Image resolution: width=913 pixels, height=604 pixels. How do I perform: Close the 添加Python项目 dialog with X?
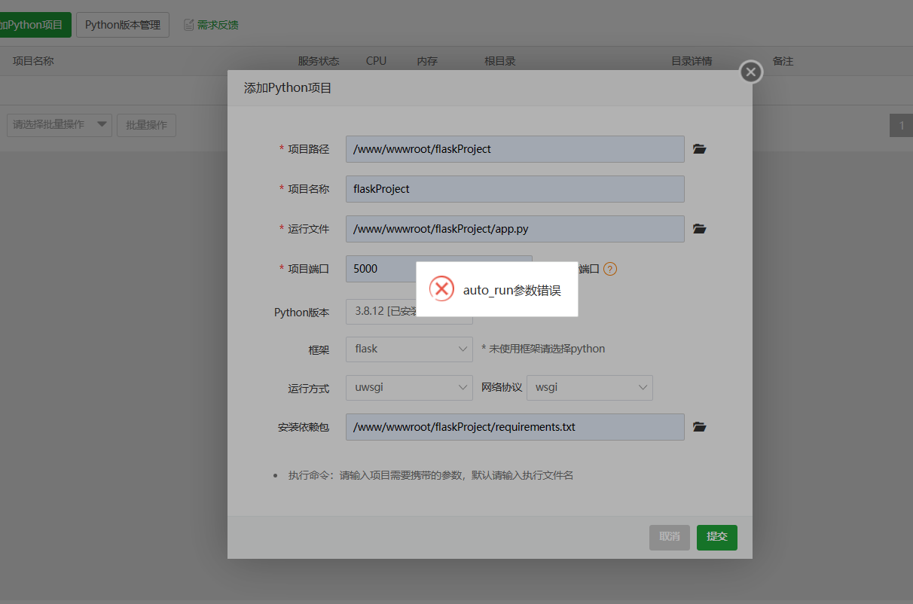[750, 72]
